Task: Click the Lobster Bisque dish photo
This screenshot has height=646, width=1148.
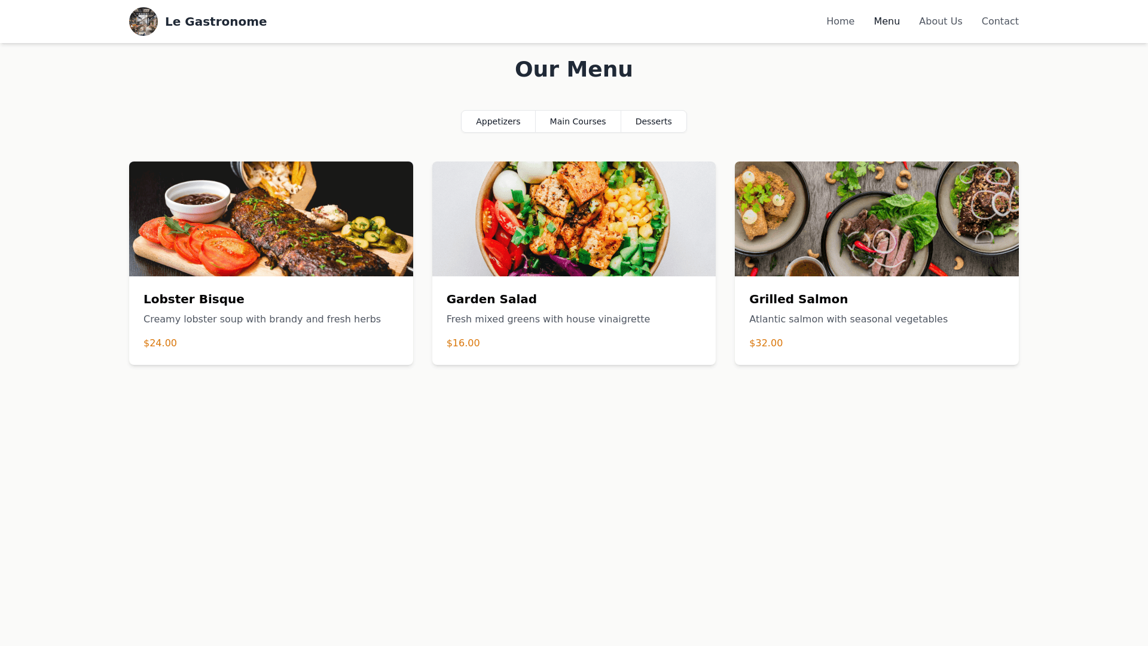Action: click(x=271, y=219)
